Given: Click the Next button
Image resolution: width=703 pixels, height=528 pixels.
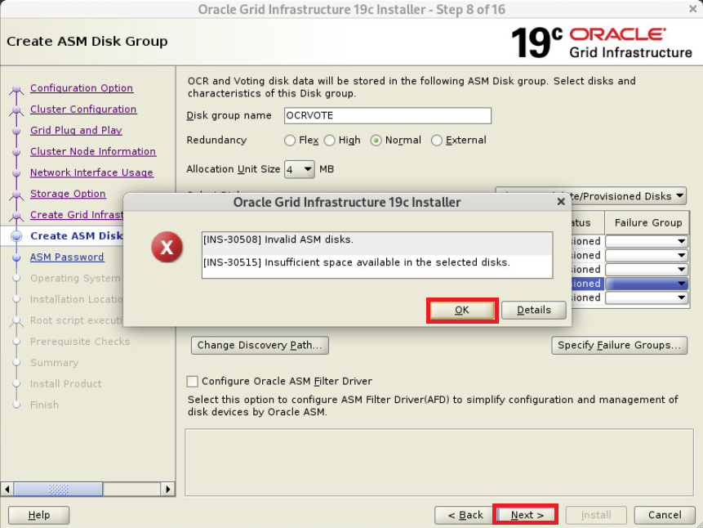Looking at the screenshot, I should 527,515.
